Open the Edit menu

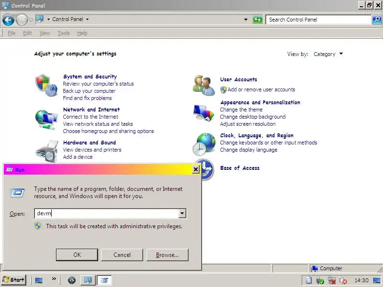(x=27, y=33)
